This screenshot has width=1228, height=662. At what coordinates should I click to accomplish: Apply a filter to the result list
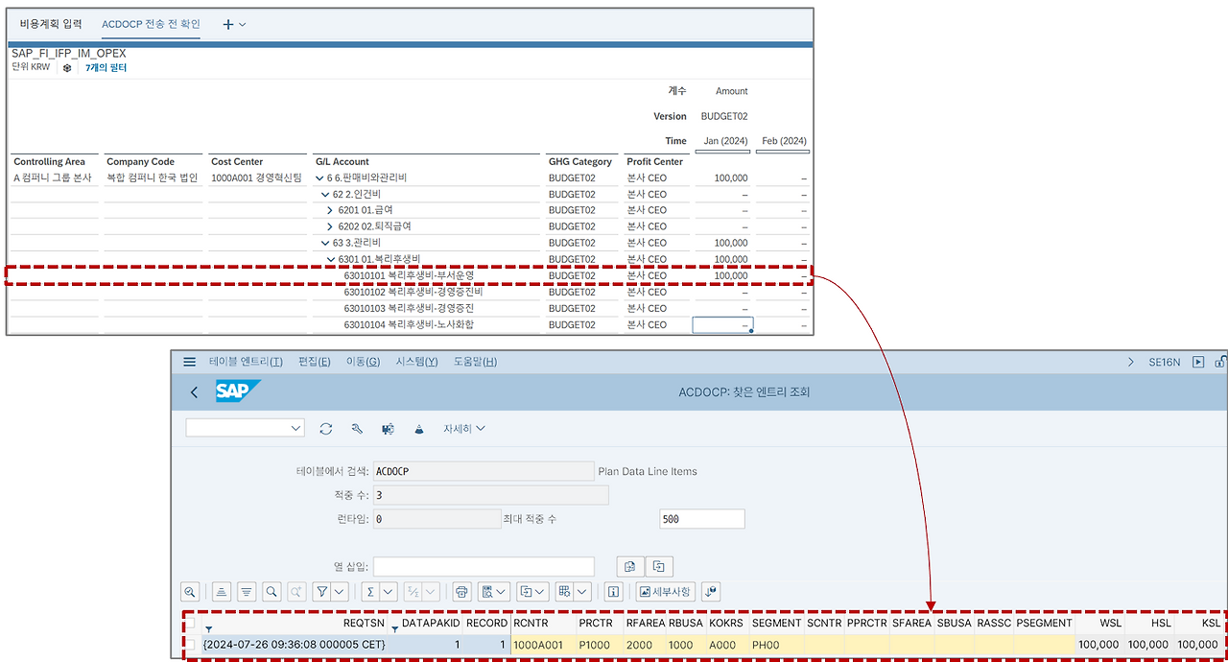324,592
